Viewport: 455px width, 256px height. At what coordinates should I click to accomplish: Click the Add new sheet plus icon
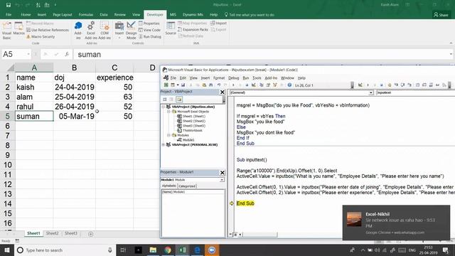click(x=90, y=234)
